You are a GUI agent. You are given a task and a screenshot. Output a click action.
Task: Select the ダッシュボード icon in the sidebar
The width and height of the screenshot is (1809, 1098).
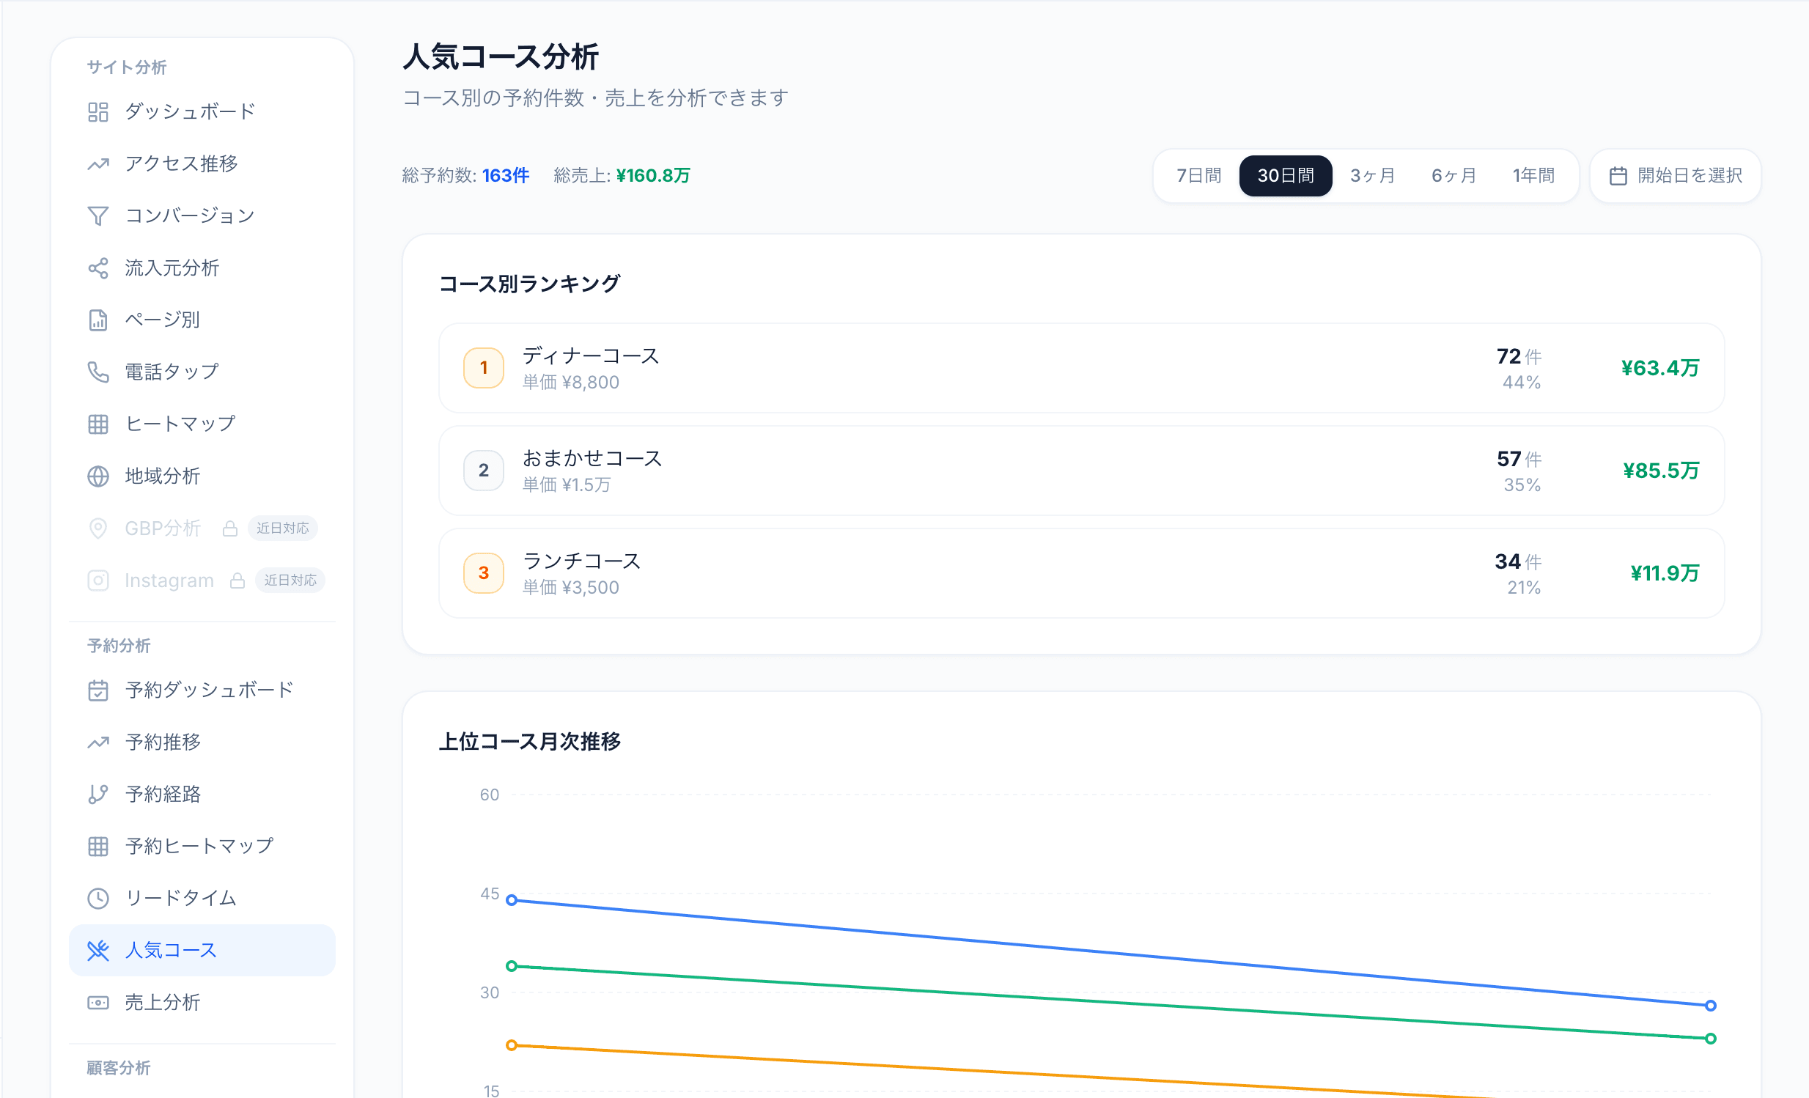[97, 111]
